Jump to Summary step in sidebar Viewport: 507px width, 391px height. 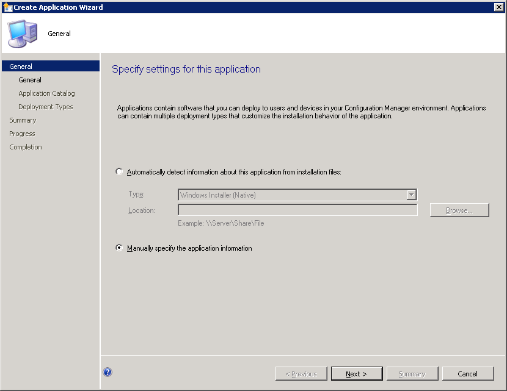point(23,120)
